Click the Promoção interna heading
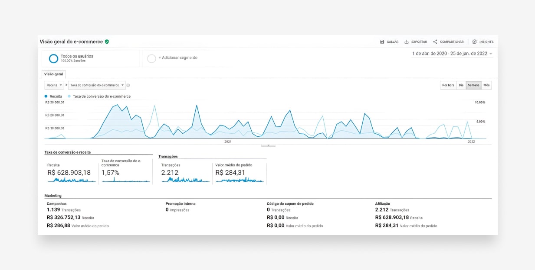The height and width of the screenshot is (270, 535). 181,203
